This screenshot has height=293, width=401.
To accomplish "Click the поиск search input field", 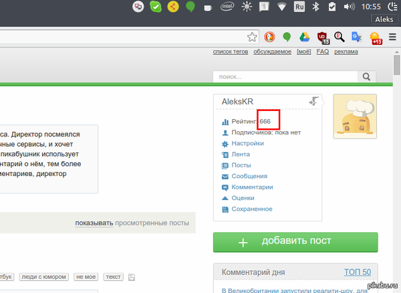I will 285,77.
